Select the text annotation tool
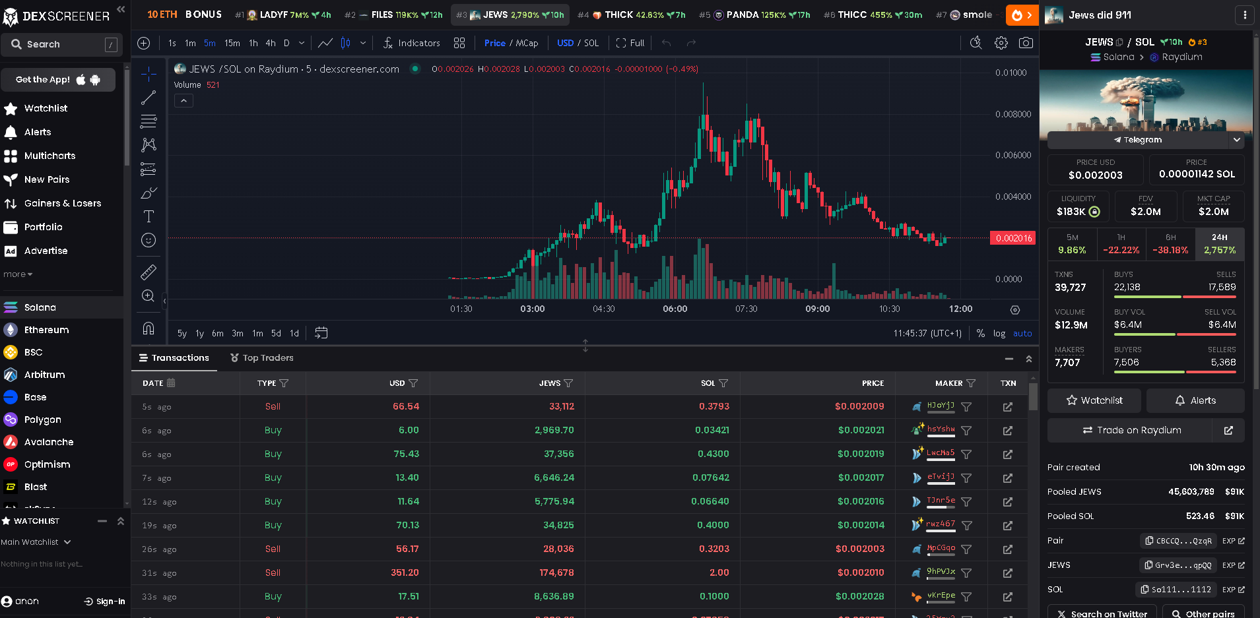1260x618 pixels. [149, 216]
